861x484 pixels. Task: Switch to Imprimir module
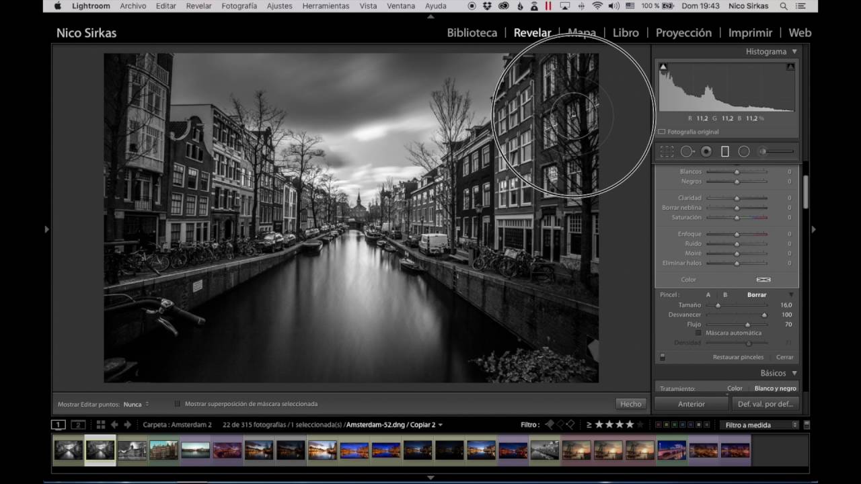click(x=750, y=33)
